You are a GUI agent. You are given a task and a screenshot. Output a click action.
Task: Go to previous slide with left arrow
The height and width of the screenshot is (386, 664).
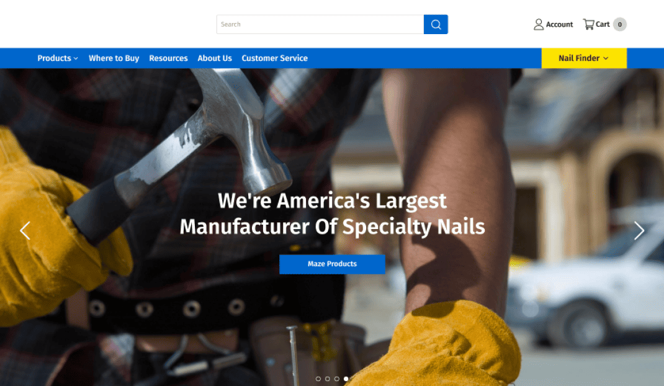pyautogui.click(x=25, y=230)
